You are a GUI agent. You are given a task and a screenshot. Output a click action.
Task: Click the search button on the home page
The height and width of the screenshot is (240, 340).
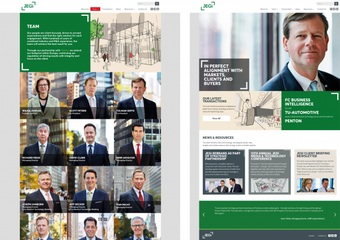[336, 4]
